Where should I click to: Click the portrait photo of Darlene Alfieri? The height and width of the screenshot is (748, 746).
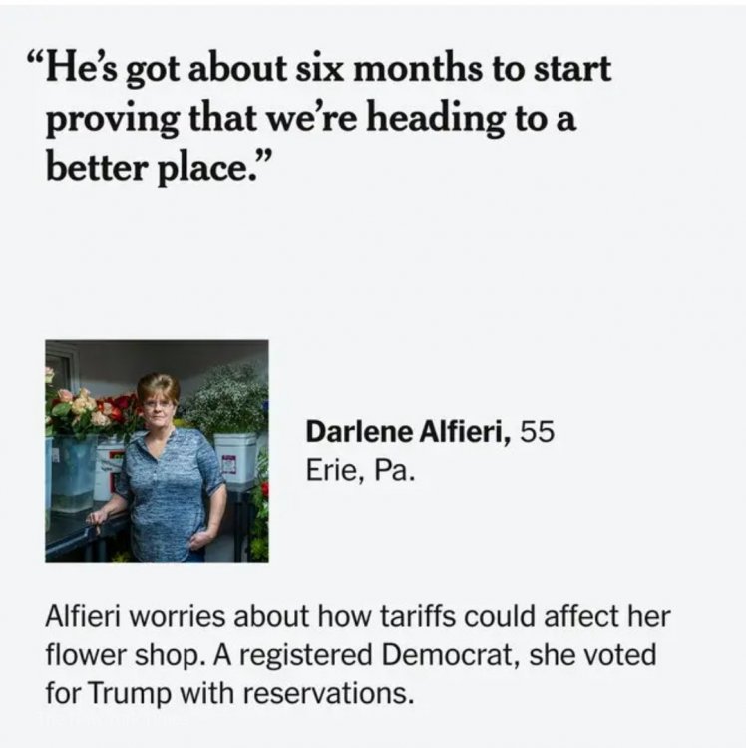[157, 451]
